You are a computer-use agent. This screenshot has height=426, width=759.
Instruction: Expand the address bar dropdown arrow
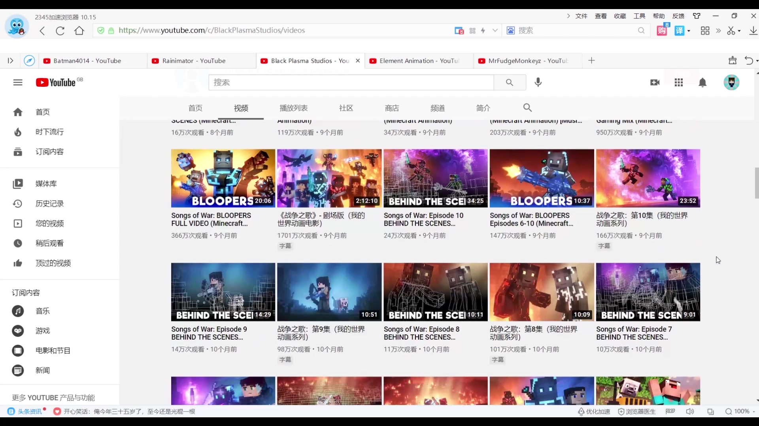click(495, 30)
